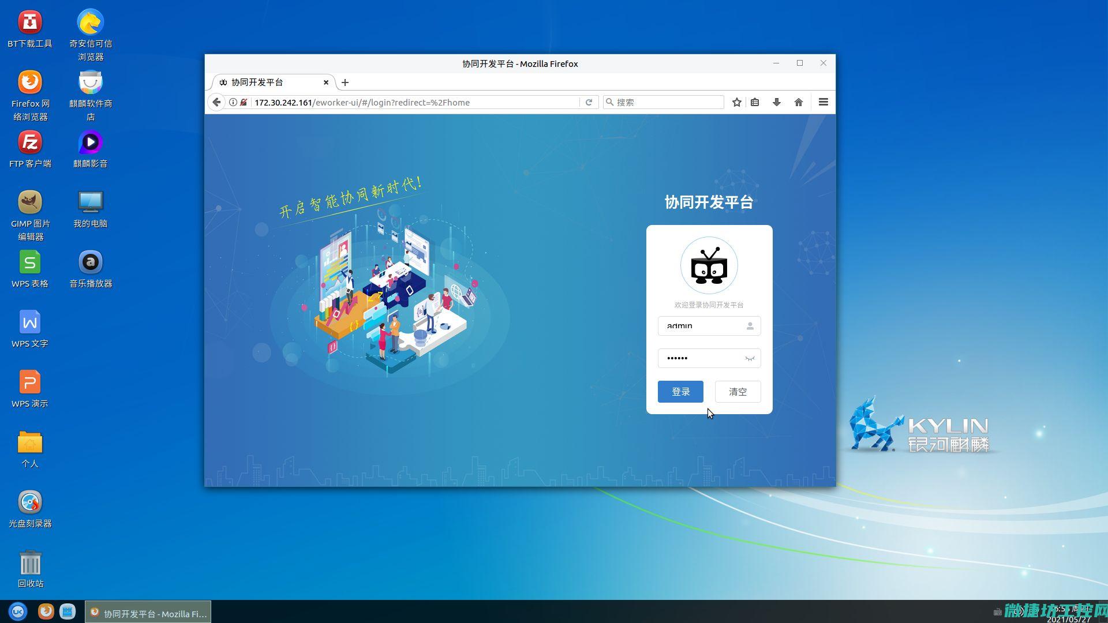
Task: Open 奇安信可信浏览器 desktop icon
Action: (91, 35)
